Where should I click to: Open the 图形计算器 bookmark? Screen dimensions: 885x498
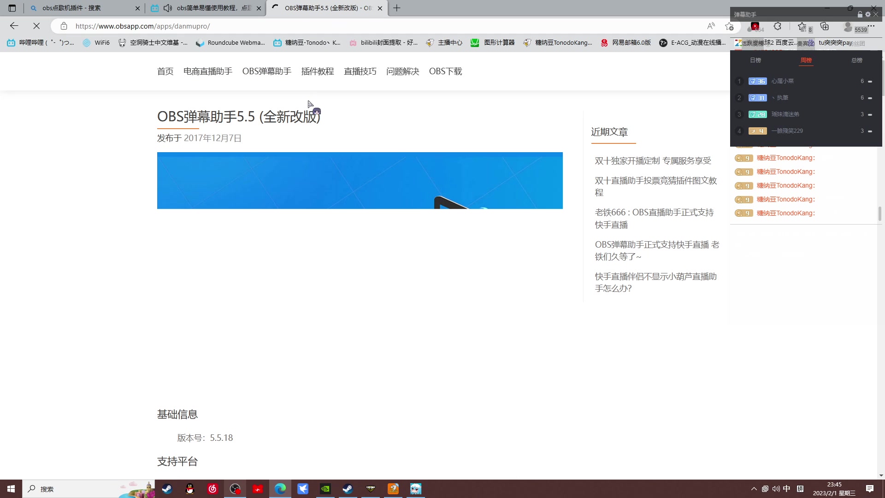[493, 42]
